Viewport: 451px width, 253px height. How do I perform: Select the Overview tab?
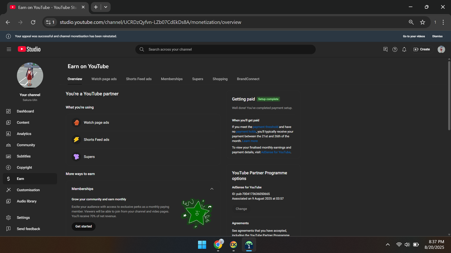(75, 79)
